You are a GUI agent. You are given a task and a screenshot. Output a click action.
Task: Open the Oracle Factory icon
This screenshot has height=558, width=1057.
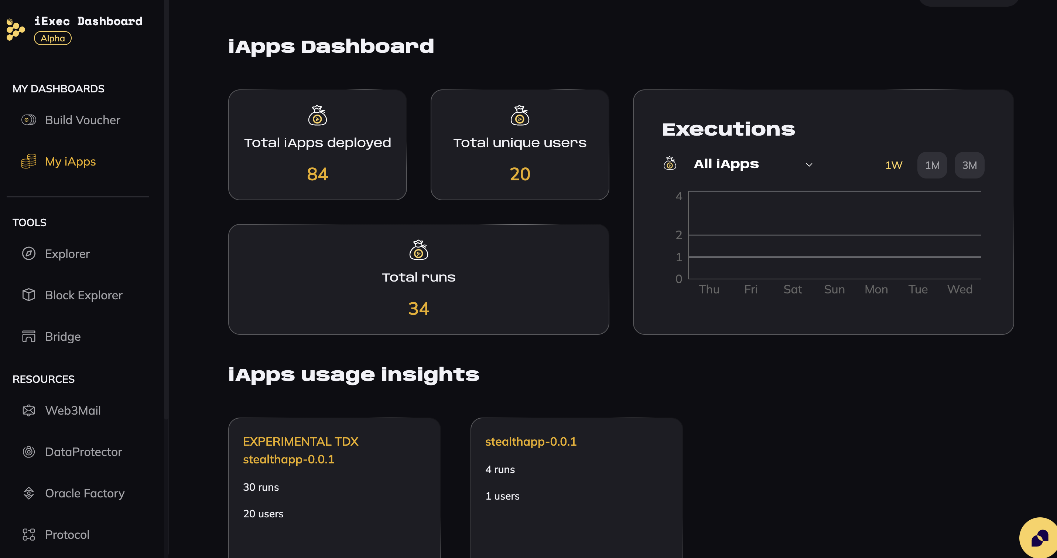pos(28,493)
